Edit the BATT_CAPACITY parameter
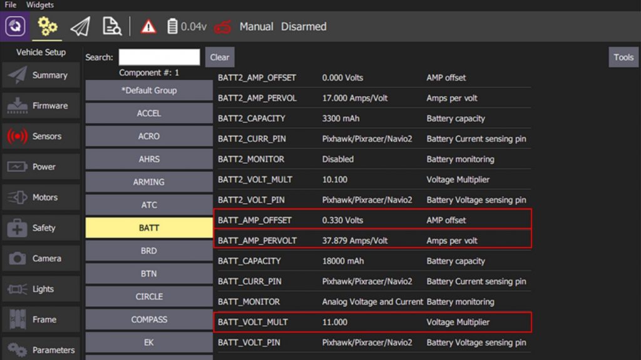 point(374,261)
